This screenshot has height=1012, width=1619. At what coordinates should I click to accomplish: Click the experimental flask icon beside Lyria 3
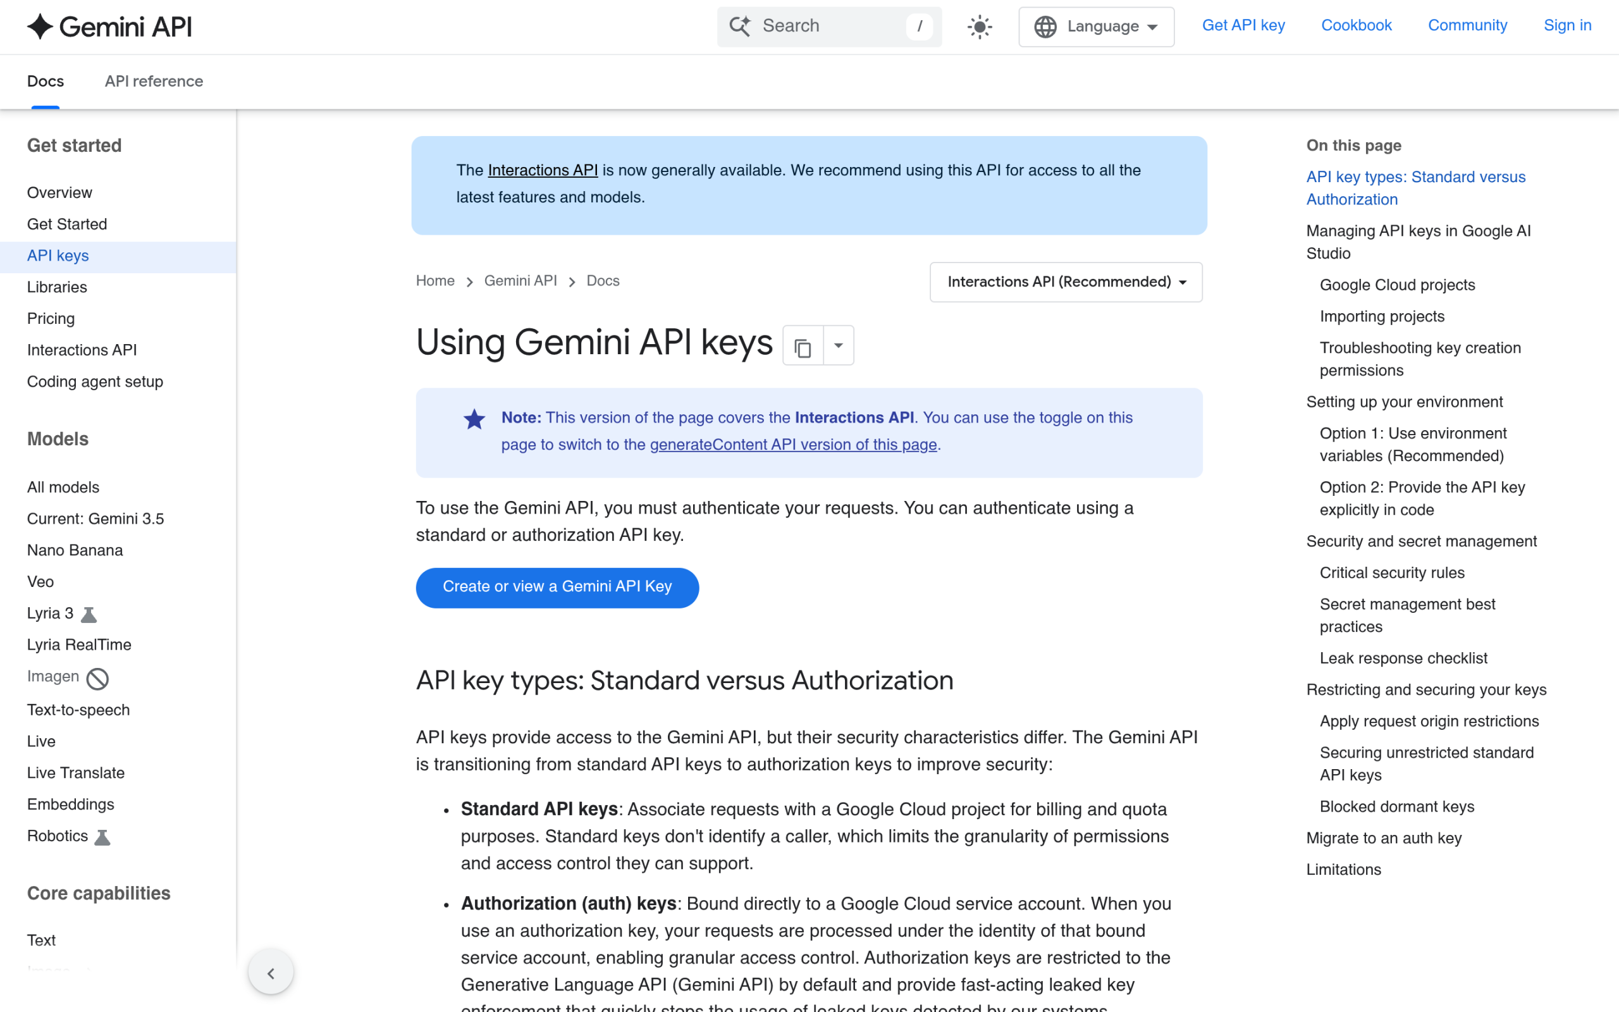pos(89,614)
